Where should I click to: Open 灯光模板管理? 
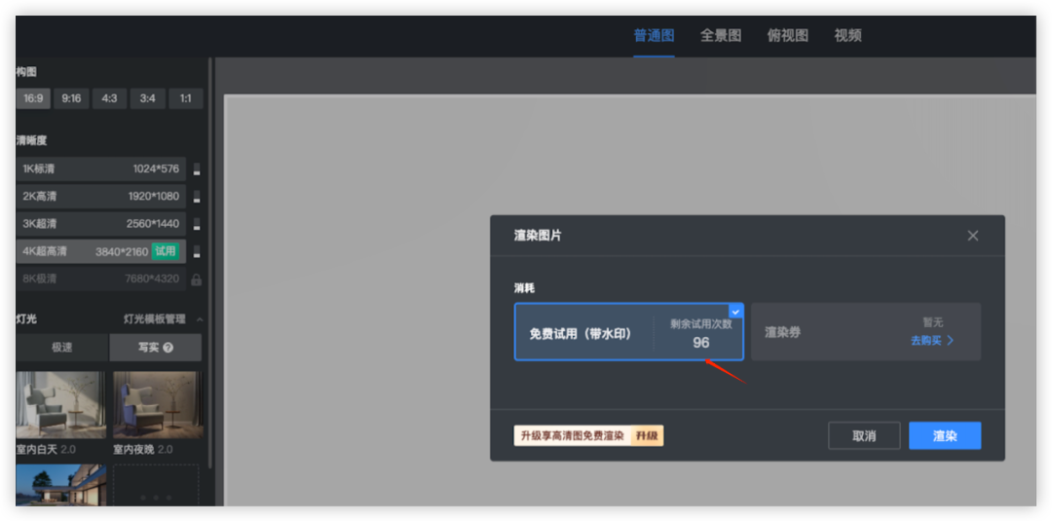pyautogui.click(x=154, y=319)
